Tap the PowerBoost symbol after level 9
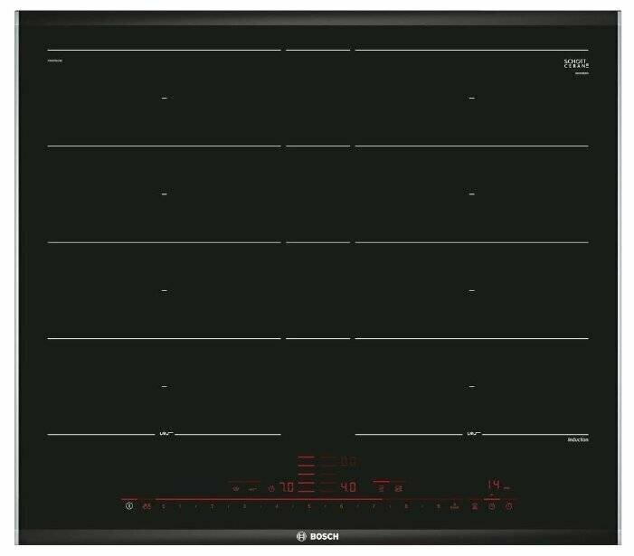634x556 pixels. click(455, 506)
